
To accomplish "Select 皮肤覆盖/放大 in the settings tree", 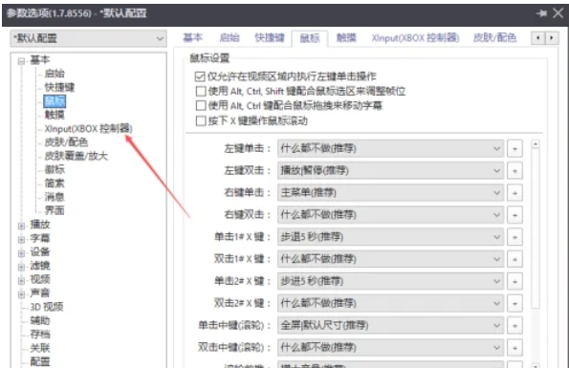I will point(76,156).
